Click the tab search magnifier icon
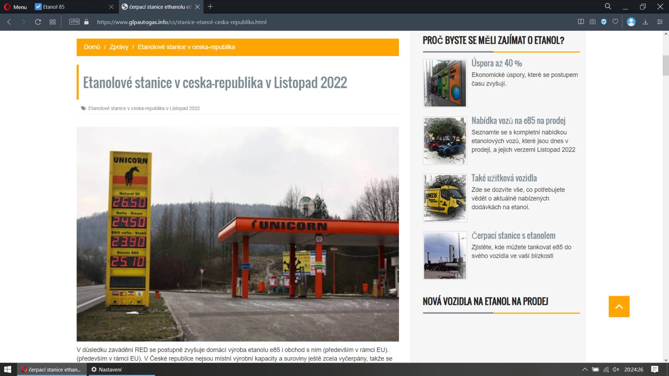Viewport: 669px width, 376px height. pos(608,7)
